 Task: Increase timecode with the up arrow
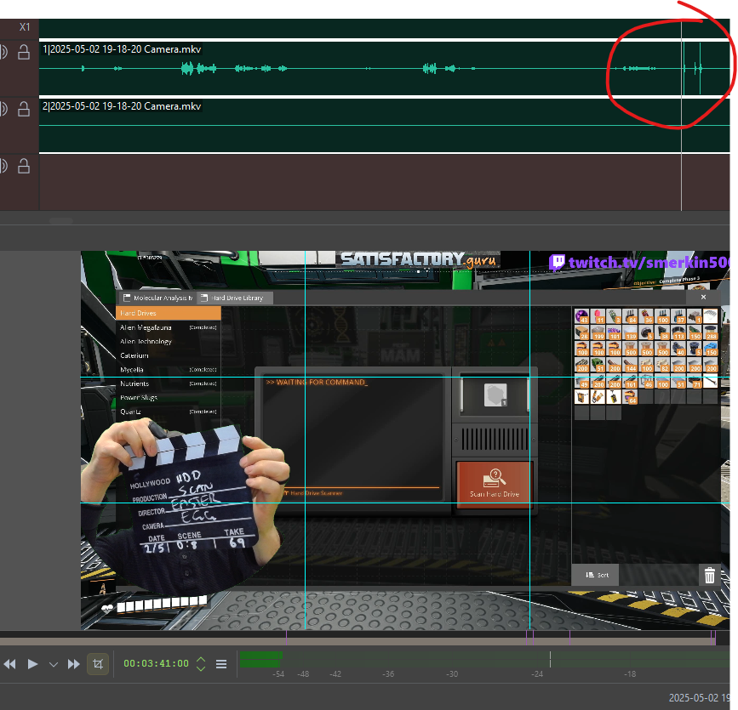click(201, 660)
